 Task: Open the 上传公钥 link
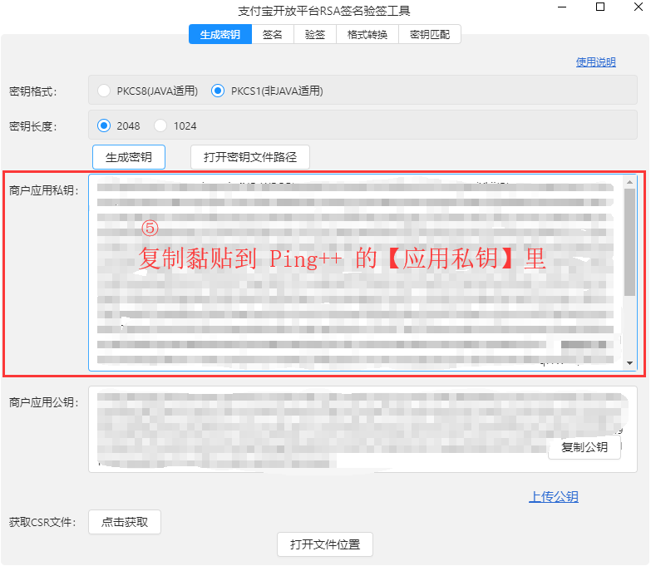(x=554, y=497)
